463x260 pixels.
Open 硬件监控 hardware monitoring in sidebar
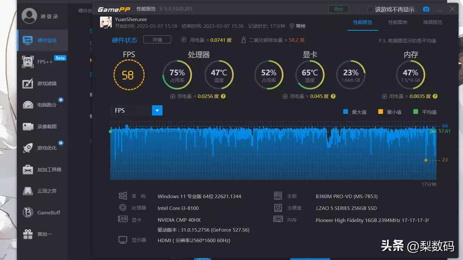click(x=42, y=41)
